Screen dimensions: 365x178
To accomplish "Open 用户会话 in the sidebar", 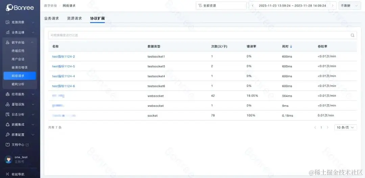I will 18,59.
